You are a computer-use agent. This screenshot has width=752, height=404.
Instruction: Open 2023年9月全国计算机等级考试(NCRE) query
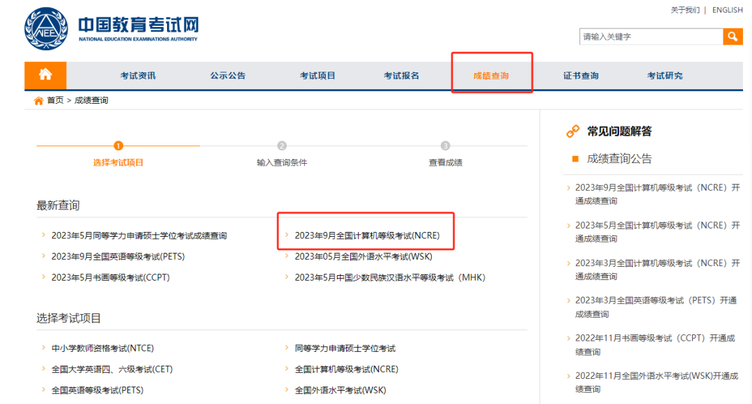[x=367, y=235]
